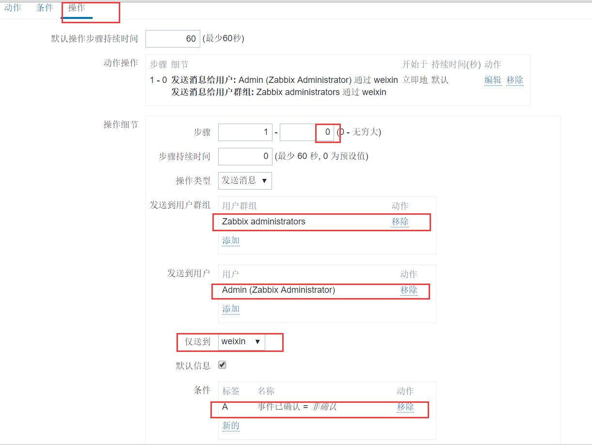This screenshot has height=445, width=592.
Task: Remove condition A 事件已确认 = 非确认
Action: click(405, 407)
